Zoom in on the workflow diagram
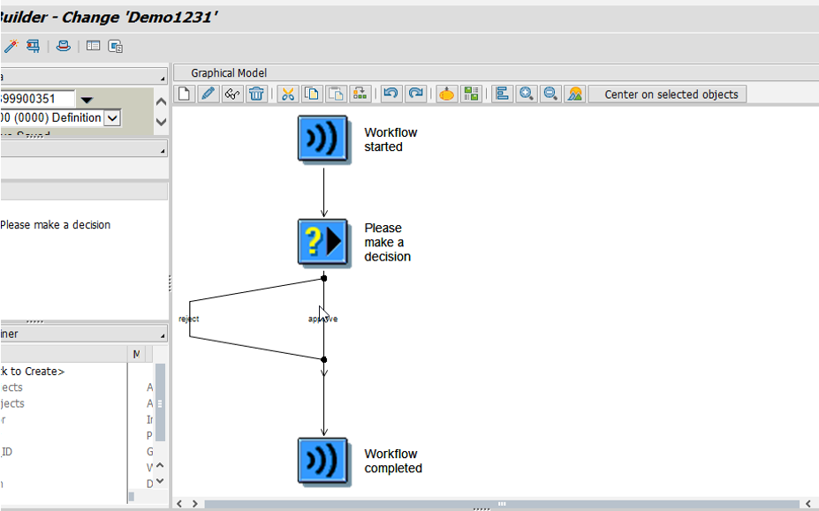 (x=526, y=94)
